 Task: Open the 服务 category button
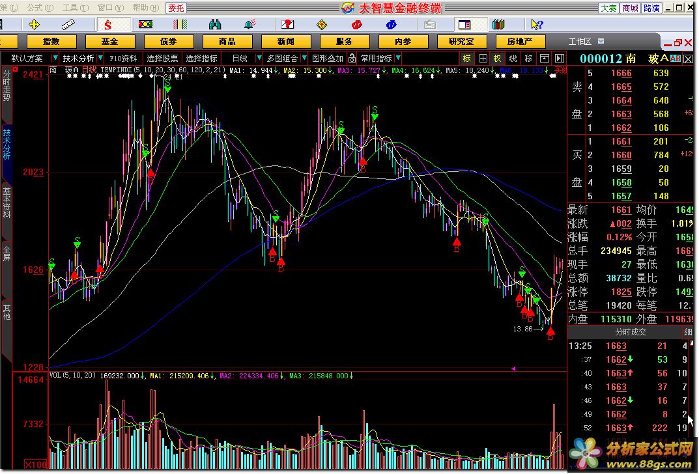(x=344, y=42)
